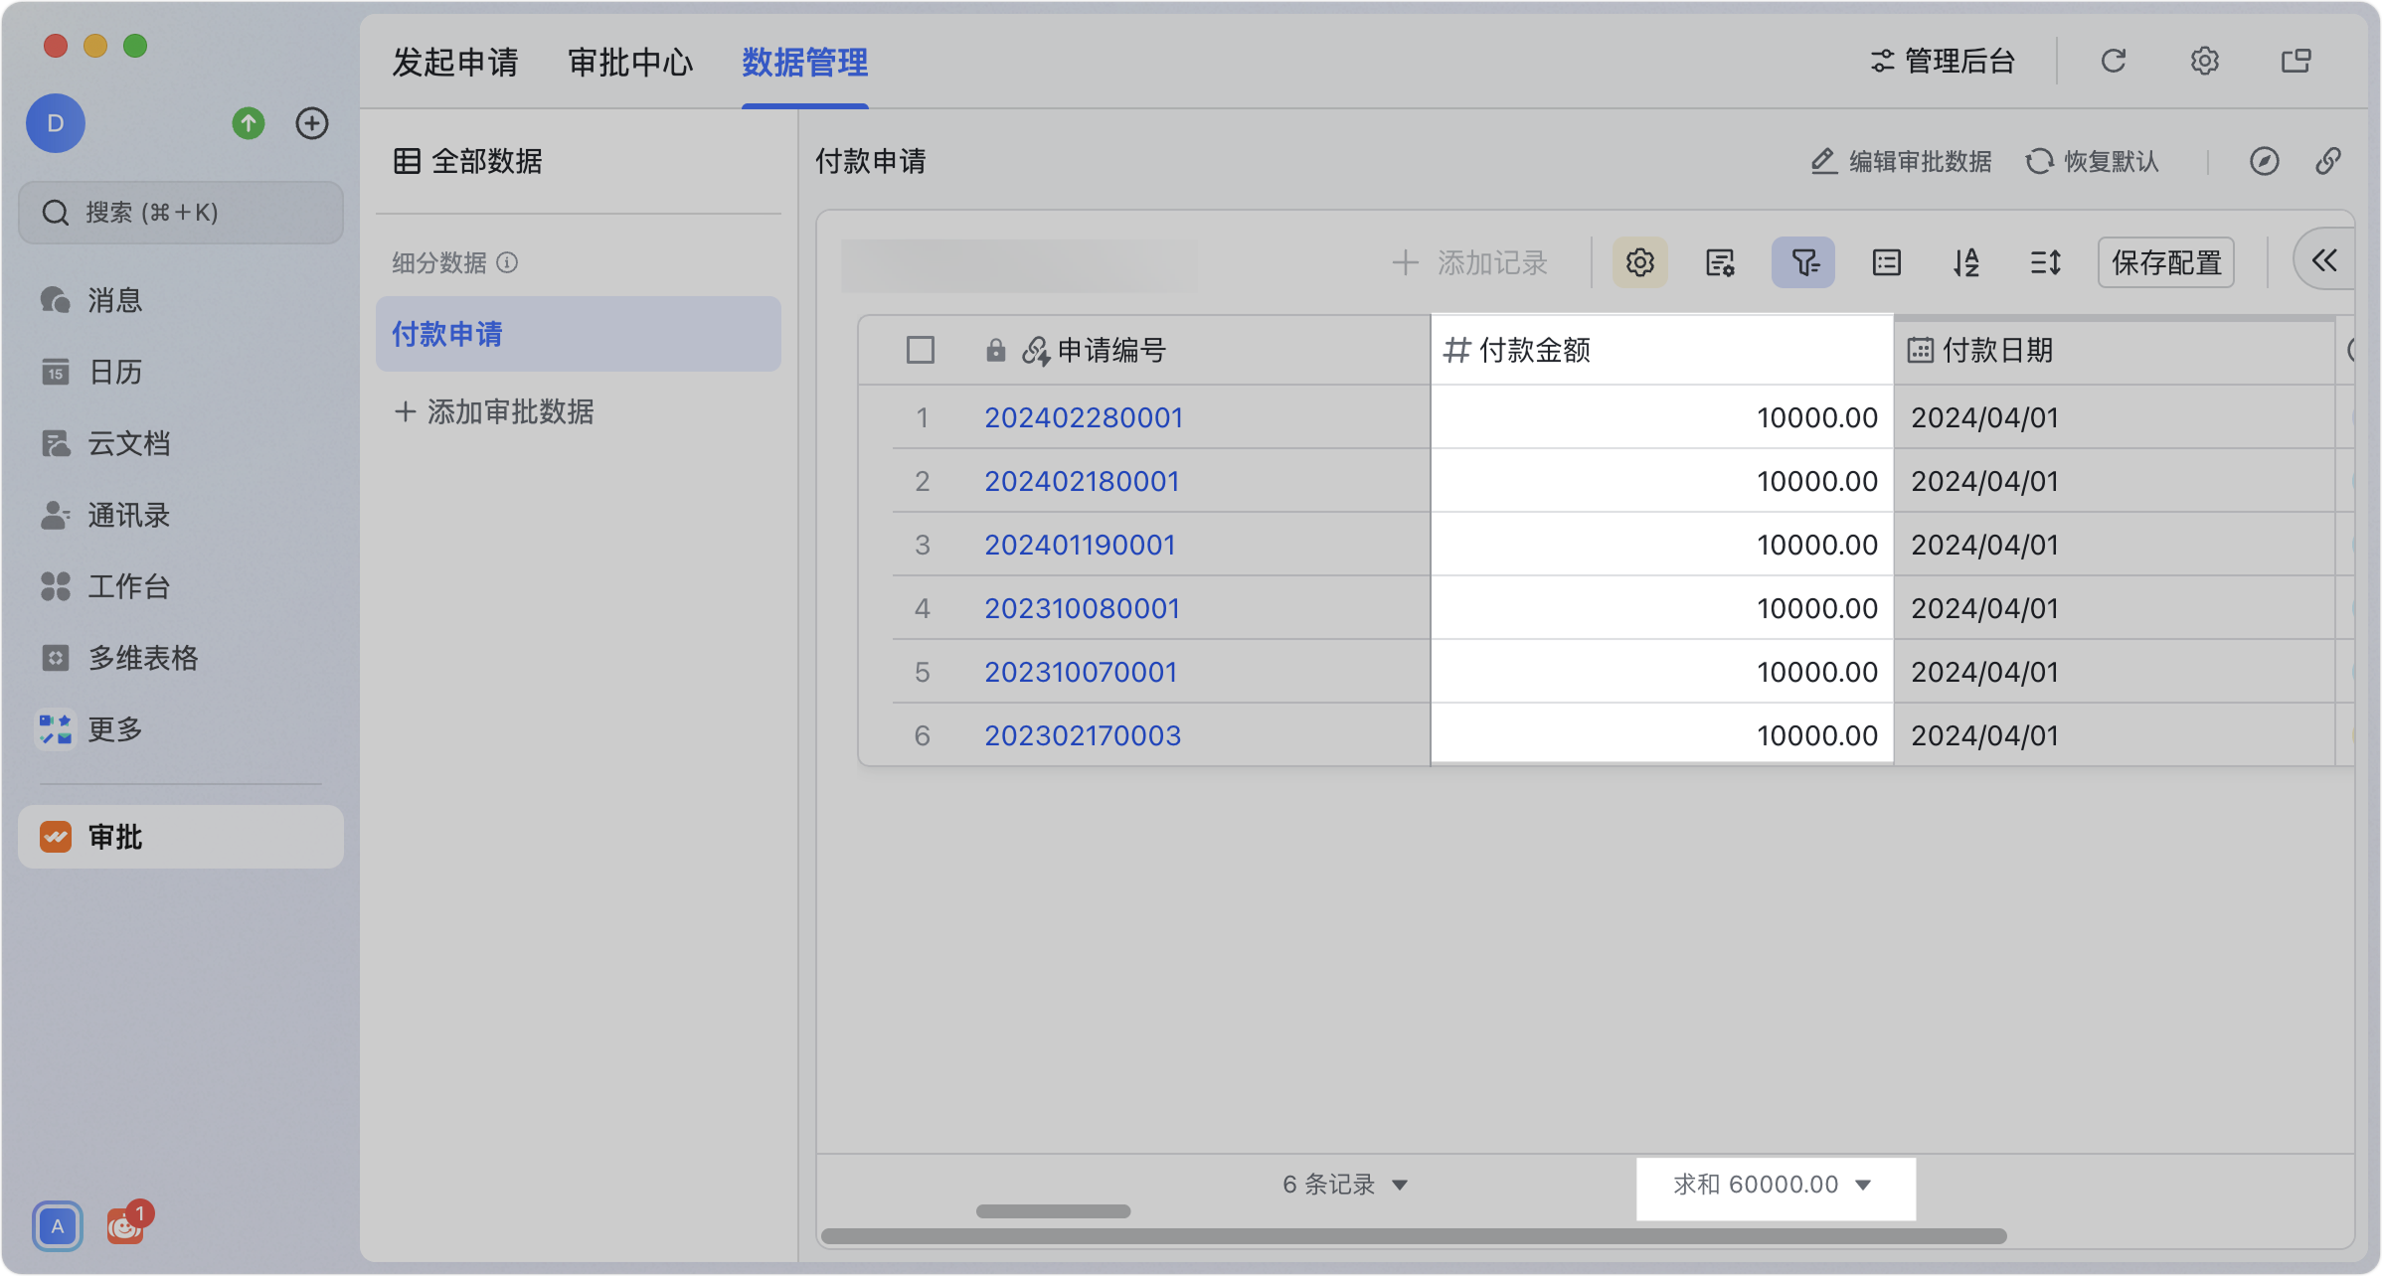The image size is (2382, 1276).
Task: Click the short table horizontal scrollbar
Action: (1053, 1211)
